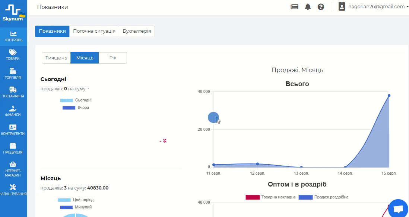Select the Рік period

tap(113, 58)
